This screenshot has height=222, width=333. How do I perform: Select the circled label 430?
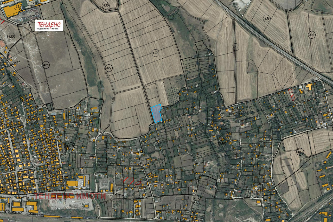coord(106,6)
